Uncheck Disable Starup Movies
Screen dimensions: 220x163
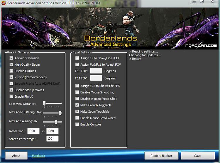[x=11, y=90]
